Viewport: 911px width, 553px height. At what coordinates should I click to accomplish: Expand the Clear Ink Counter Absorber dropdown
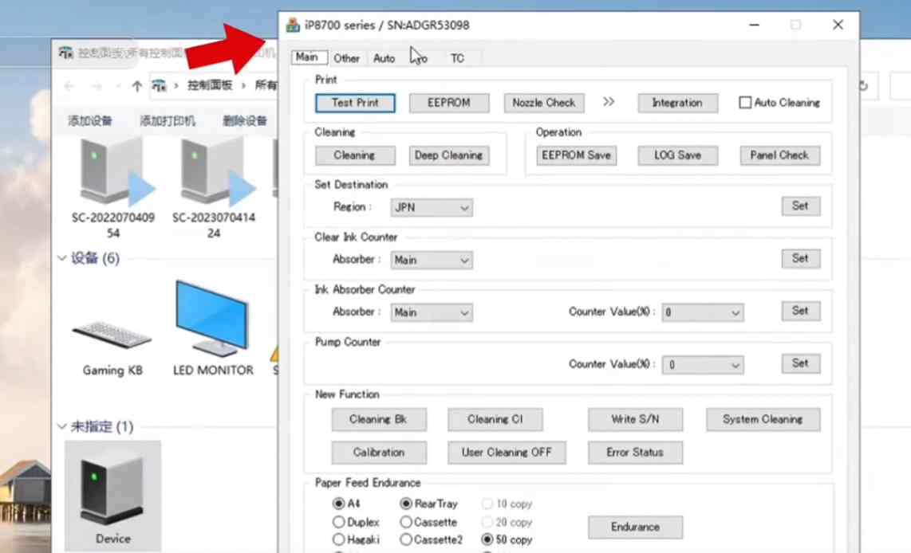432,260
